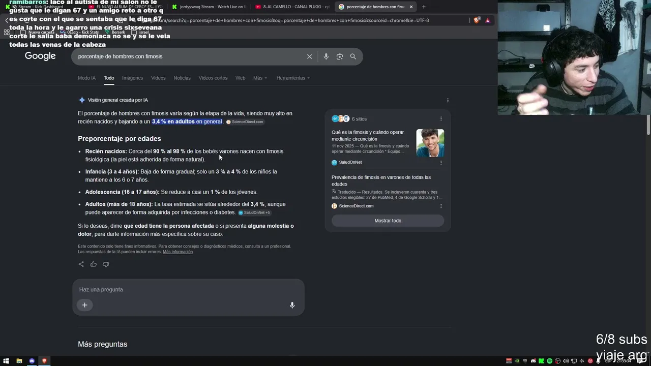Click the page vertical scrollbar
Viewport: 651px width, 366px height.
pyautogui.click(x=648, y=125)
